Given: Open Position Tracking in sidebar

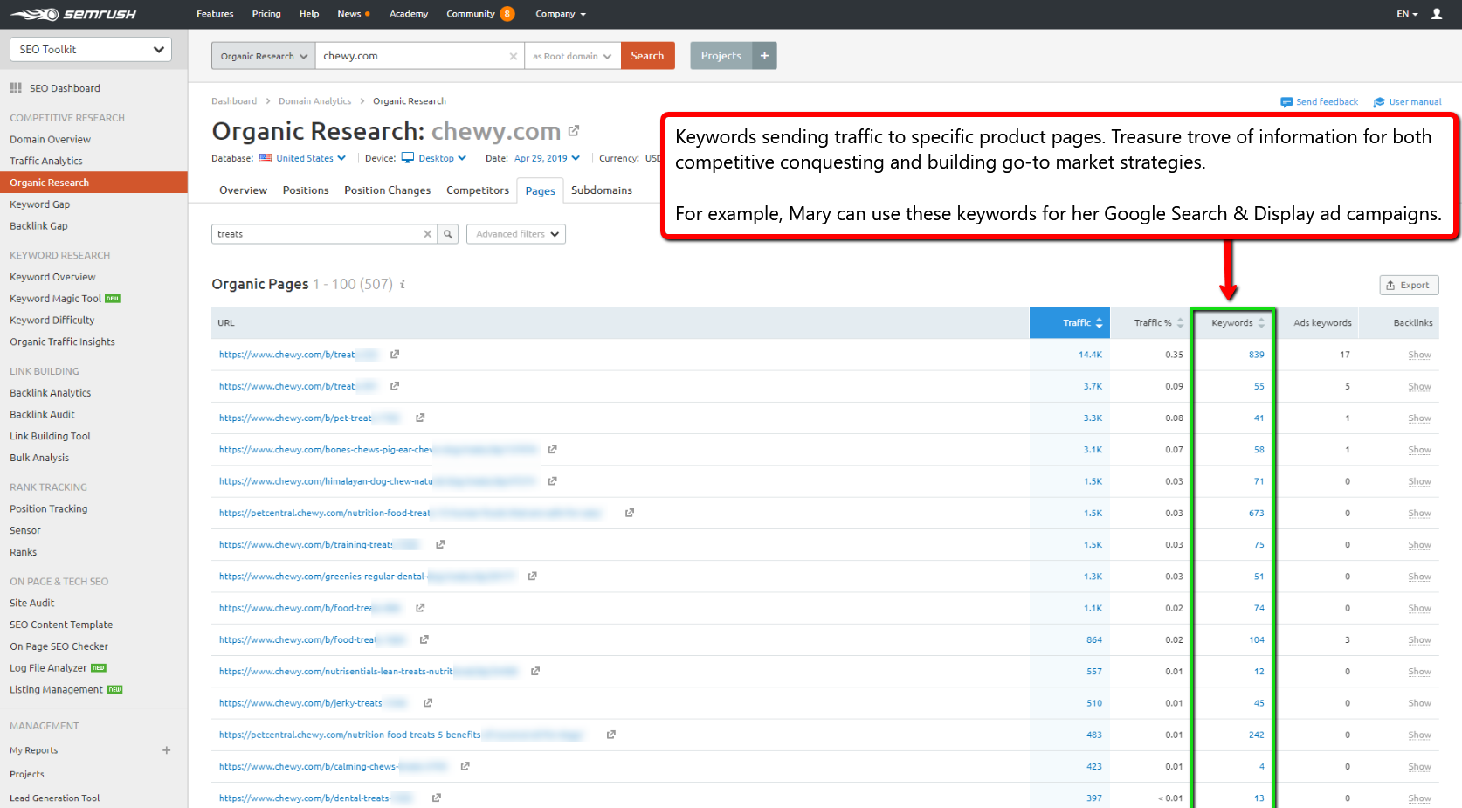Looking at the screenshot, I should (49, 509).
